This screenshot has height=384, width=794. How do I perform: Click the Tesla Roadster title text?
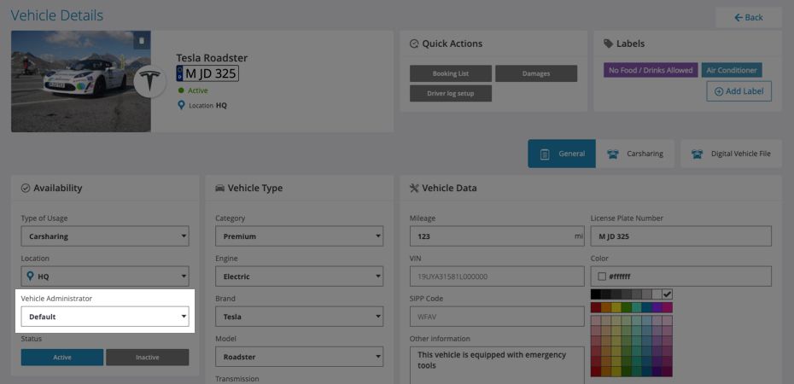pos(212,58)
